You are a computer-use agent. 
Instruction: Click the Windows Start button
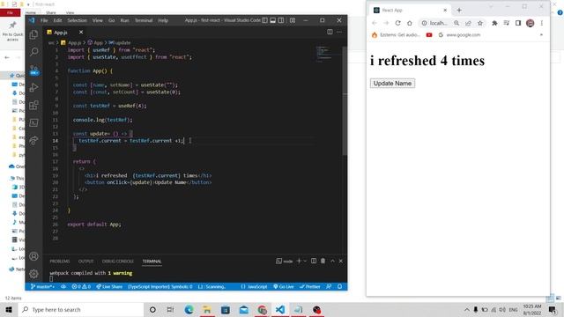(x=9, y=309)
